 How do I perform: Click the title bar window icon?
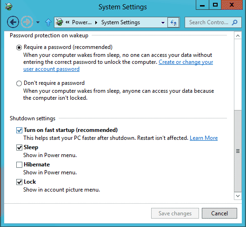coord(8,7)
